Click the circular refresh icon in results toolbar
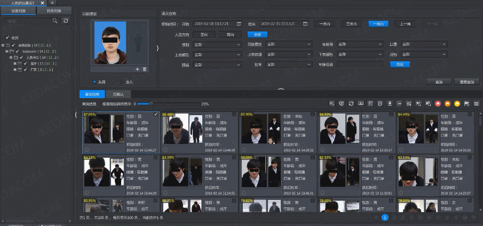The height and width of the screenshot is (226, 483). (351, 104)
